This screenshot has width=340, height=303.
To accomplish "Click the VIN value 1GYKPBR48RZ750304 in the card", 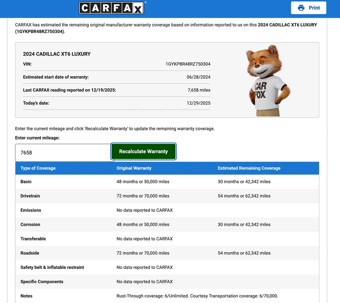I will (188, 64).
